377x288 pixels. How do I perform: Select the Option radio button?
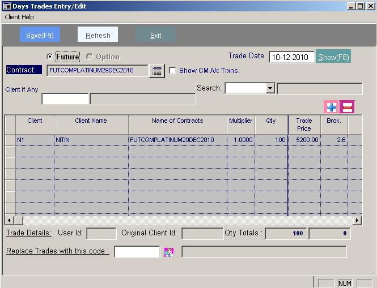[x=90, y=57]
